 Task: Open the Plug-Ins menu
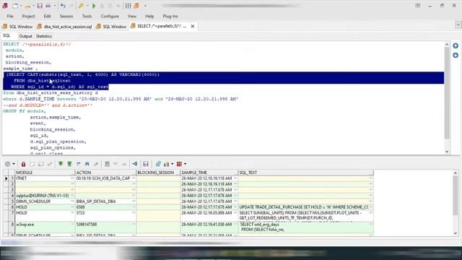point(170,16)
